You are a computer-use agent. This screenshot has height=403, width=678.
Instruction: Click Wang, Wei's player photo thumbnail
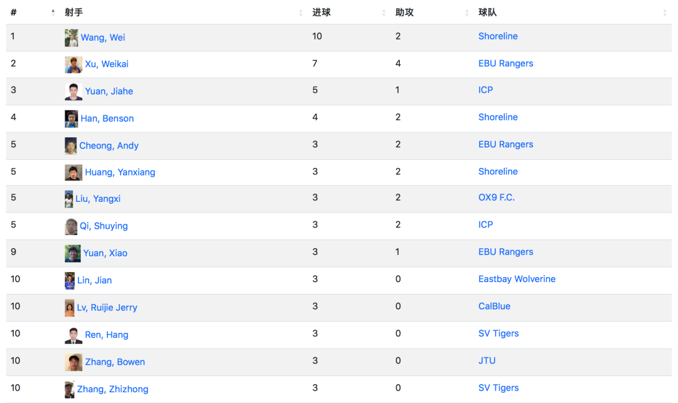pos(72,38)
